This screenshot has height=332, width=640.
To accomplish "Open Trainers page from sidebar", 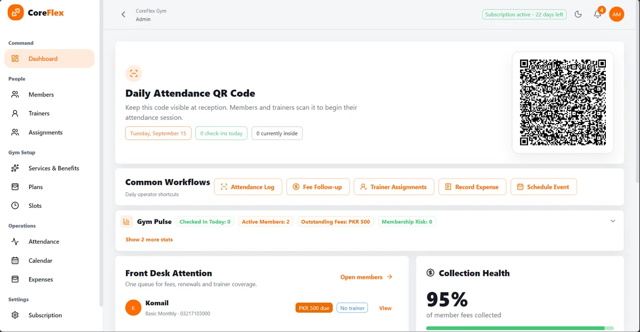I will click(x=49, y=114).
